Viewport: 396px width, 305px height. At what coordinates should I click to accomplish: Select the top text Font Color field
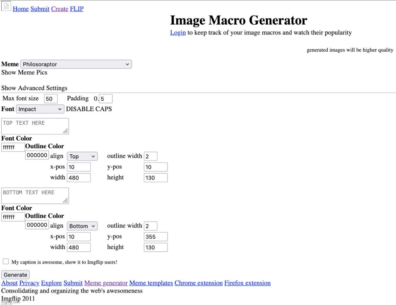pos(13,147)
